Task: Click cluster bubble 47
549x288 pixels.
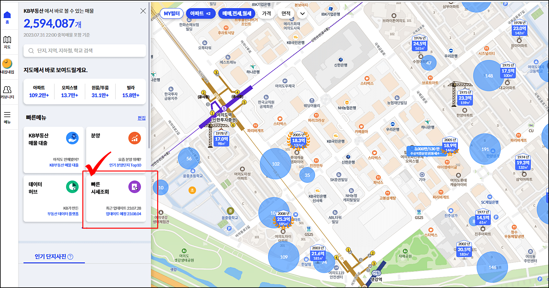Action: (x=429, y=63)
